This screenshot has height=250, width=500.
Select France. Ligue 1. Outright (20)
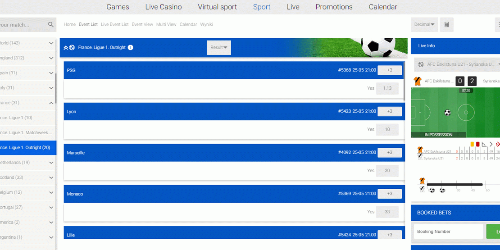(28, 148)
